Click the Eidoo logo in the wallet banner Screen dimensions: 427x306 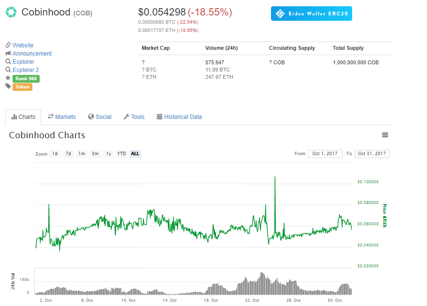(x=280, y=14)
